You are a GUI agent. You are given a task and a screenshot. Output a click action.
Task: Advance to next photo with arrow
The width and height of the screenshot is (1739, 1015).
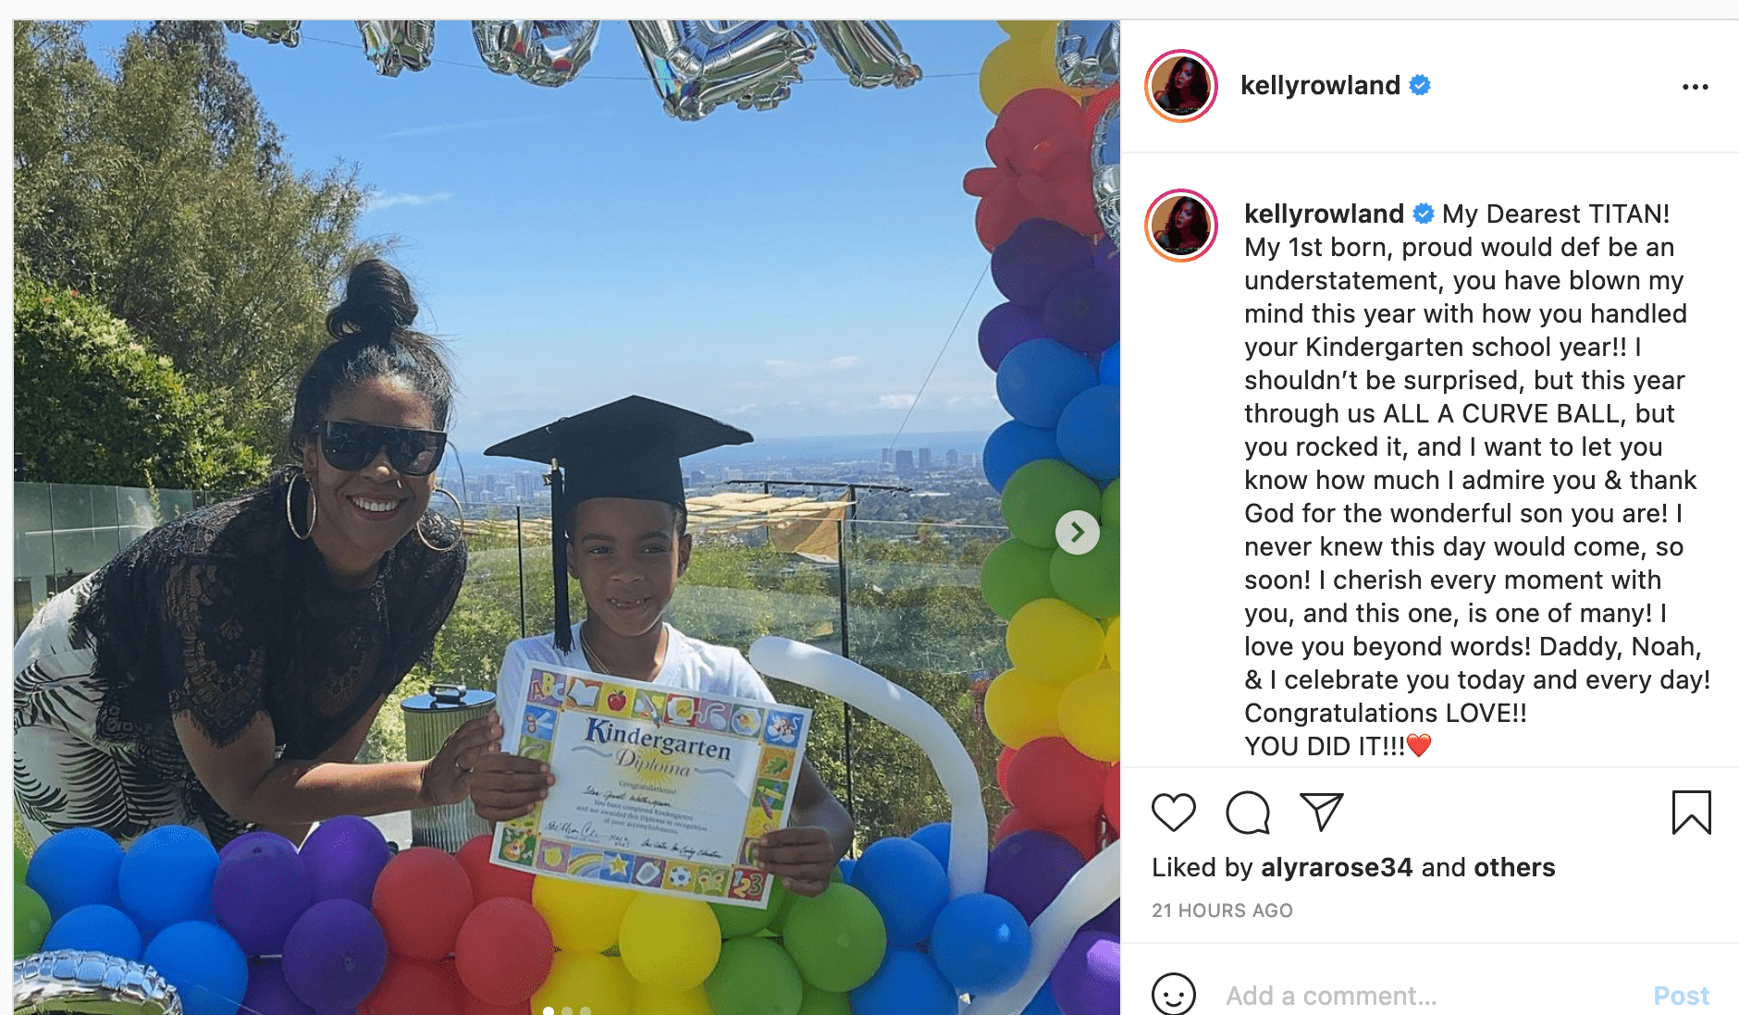tap(1078, 532)
